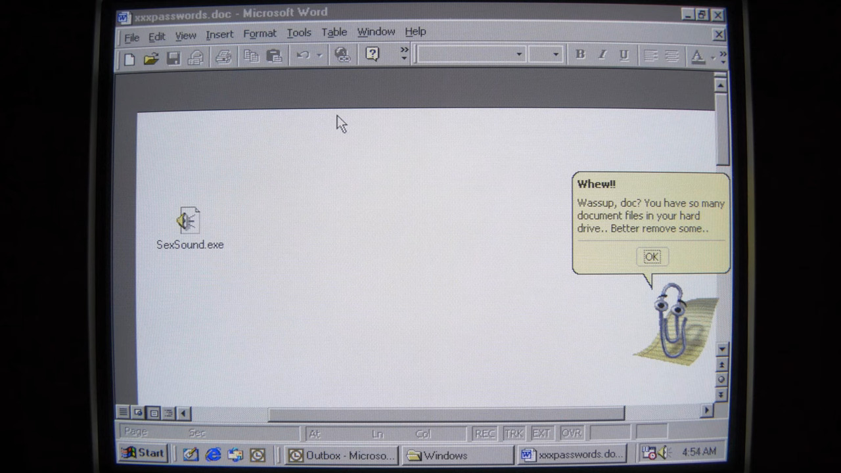841x473 pixels.
Task: Center text using the toolbar
Action: click(x=672, y=56)
